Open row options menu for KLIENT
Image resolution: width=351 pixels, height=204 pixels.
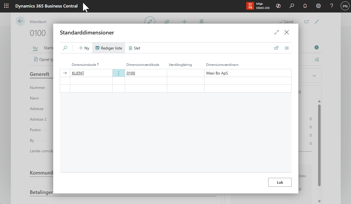[118, 73]
